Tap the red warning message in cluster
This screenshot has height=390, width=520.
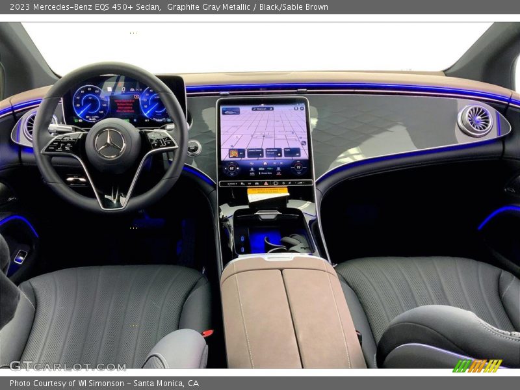tap(124, 106)
